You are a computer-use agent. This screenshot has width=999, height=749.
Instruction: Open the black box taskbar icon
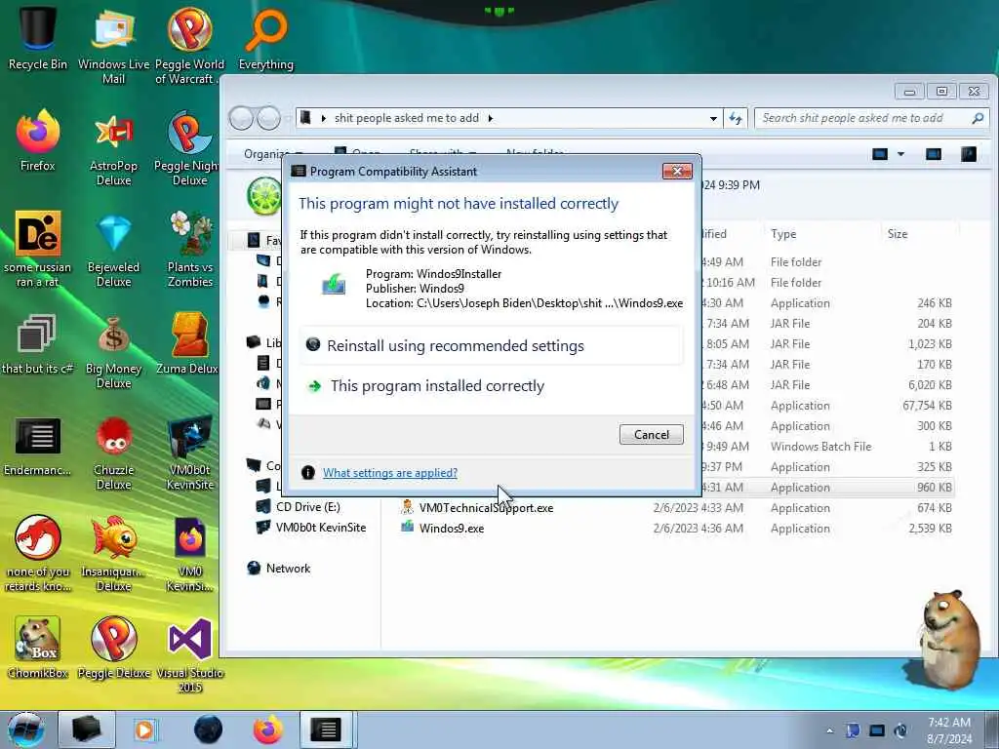click(87, 729)
